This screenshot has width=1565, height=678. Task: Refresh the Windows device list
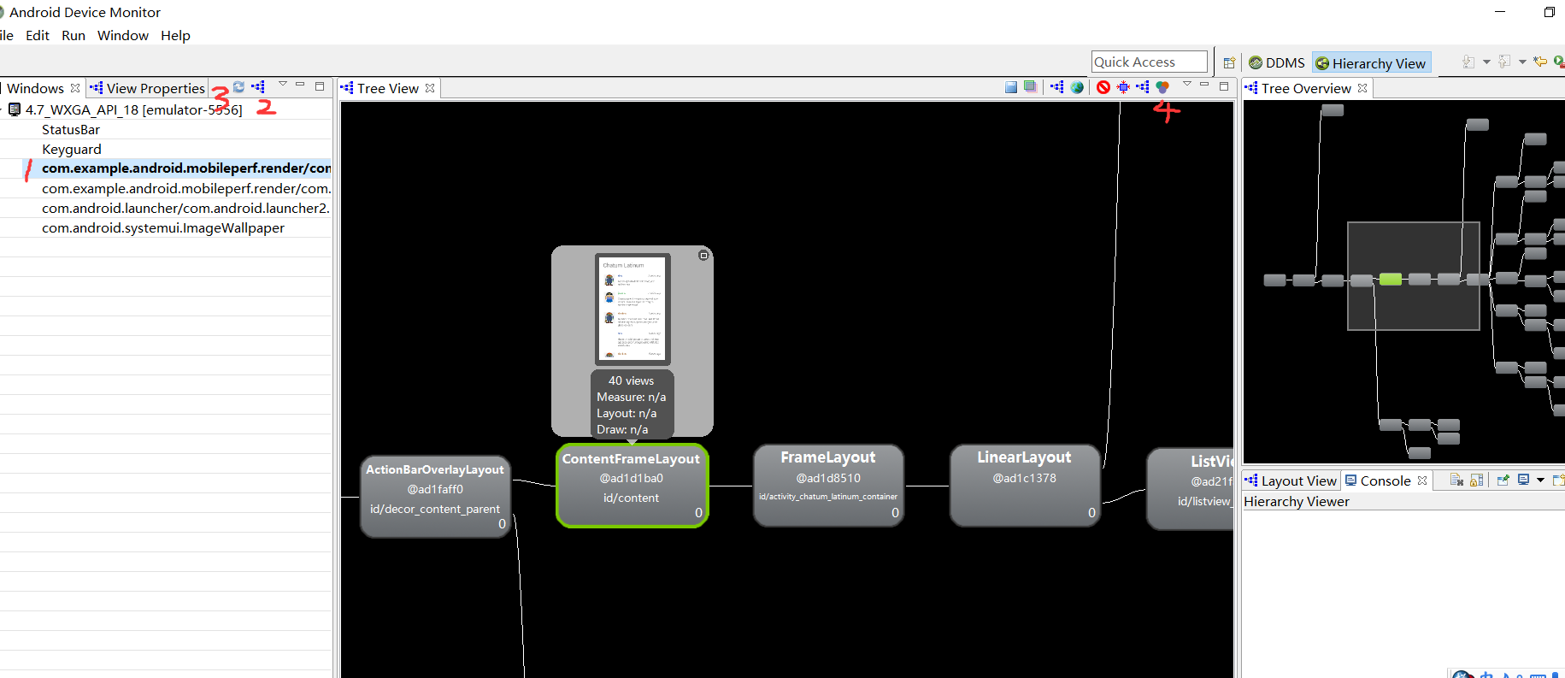[x=239, y=87]
